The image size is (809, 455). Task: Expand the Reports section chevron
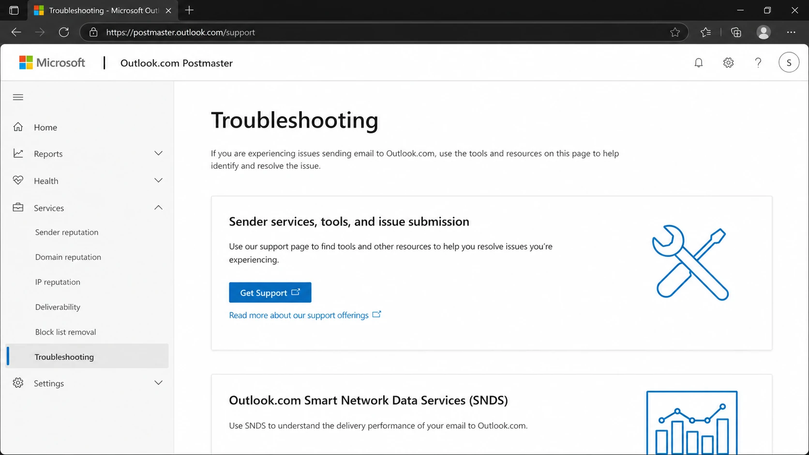pos(158,153)
